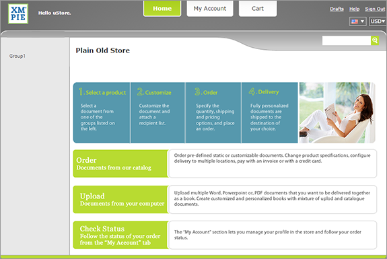Click in the search input field

(347, 40)
